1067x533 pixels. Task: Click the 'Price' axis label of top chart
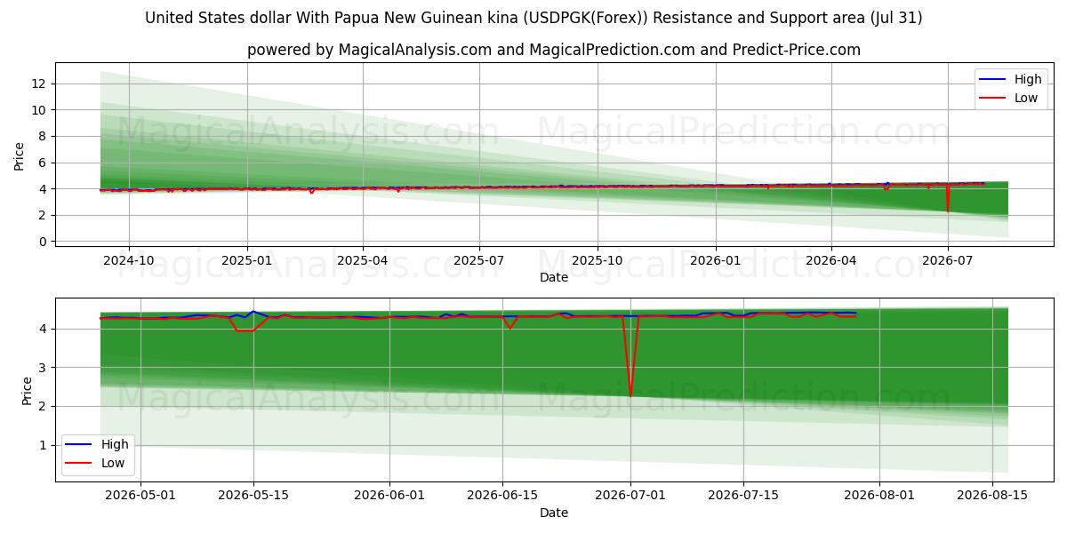pyautogui.click(x=20, y=156)
